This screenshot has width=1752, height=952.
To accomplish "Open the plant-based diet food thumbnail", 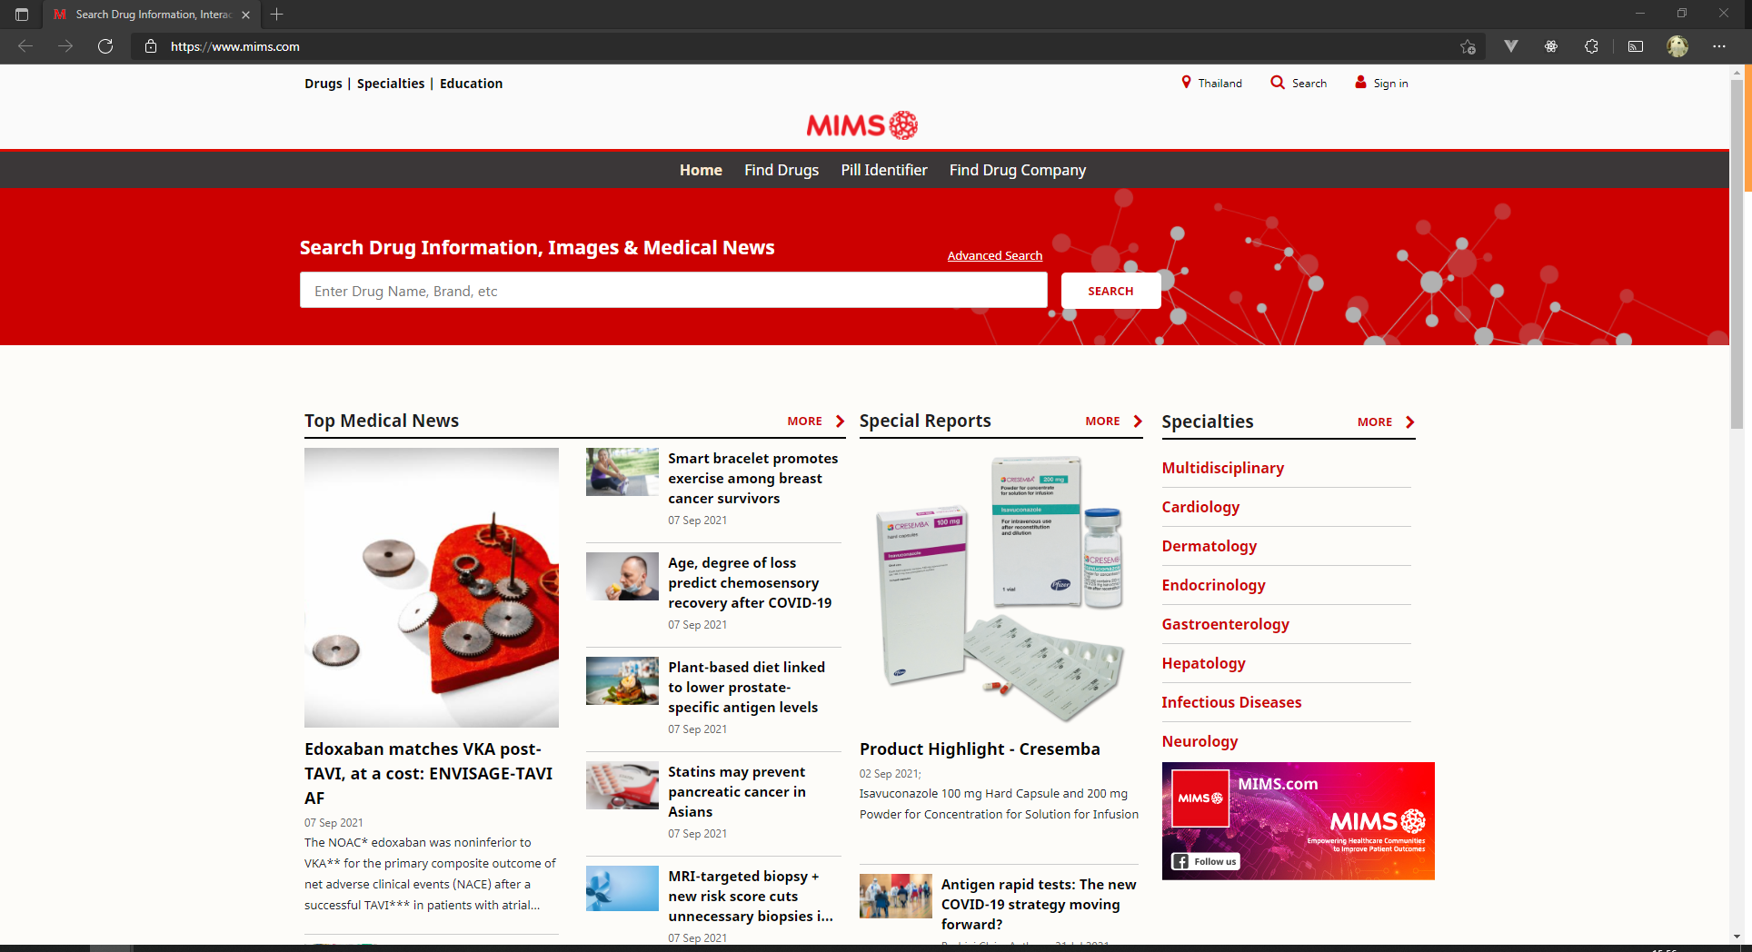I will tap(622, 680).
